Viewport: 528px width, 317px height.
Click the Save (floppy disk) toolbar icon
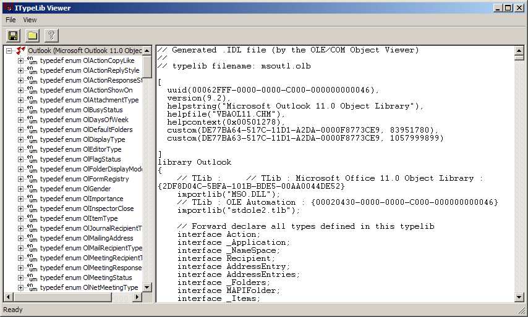(x=13, y=36)
